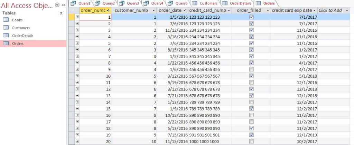Open the customer_number column filter dropdown

(154, 10)
